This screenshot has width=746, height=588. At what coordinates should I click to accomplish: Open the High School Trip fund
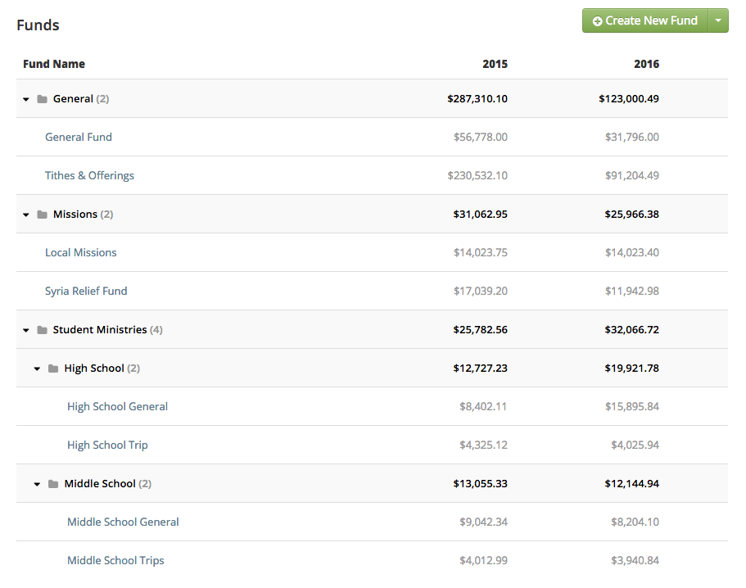(107, 445)
